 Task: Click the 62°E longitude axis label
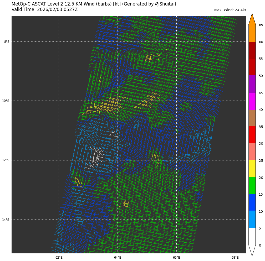pos(59,257)
